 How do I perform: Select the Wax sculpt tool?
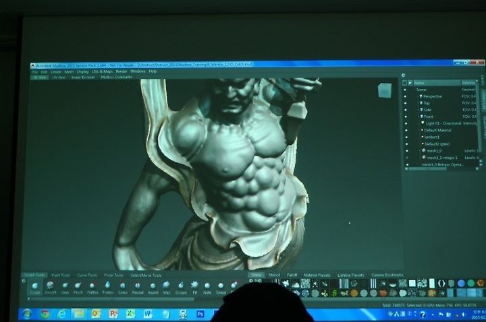tap(167, 288)
